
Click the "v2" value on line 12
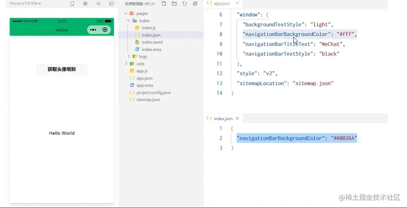[269, 73]
